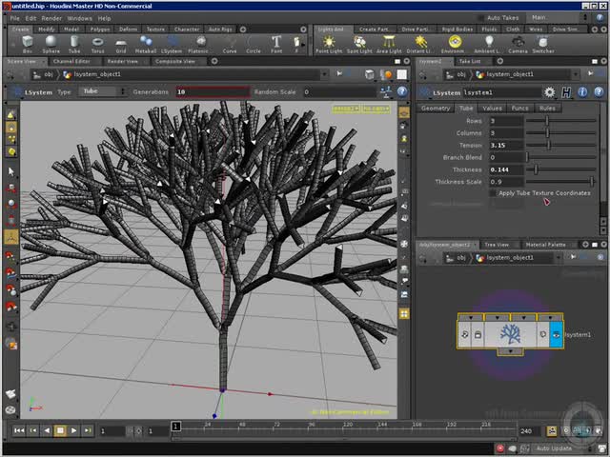Toggle the lsystem1 node bypass flag

[x=465, y=334]
